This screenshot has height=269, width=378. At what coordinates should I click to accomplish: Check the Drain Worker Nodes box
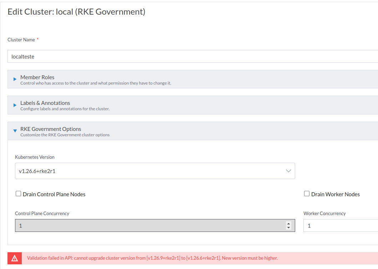[307, 193]
